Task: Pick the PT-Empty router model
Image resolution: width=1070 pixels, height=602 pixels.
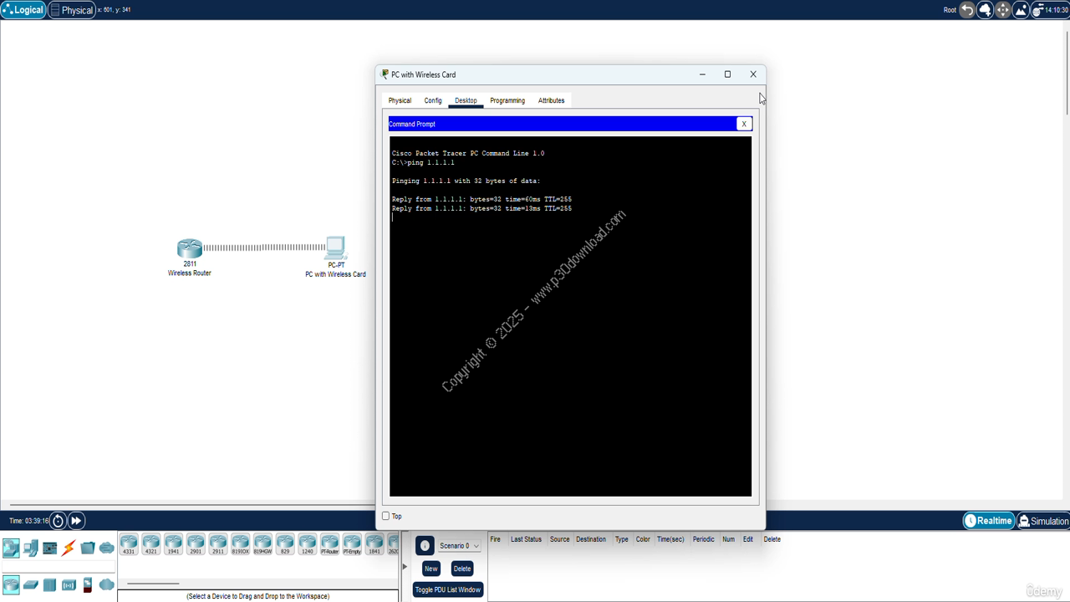Action: (x=352, y=544)
